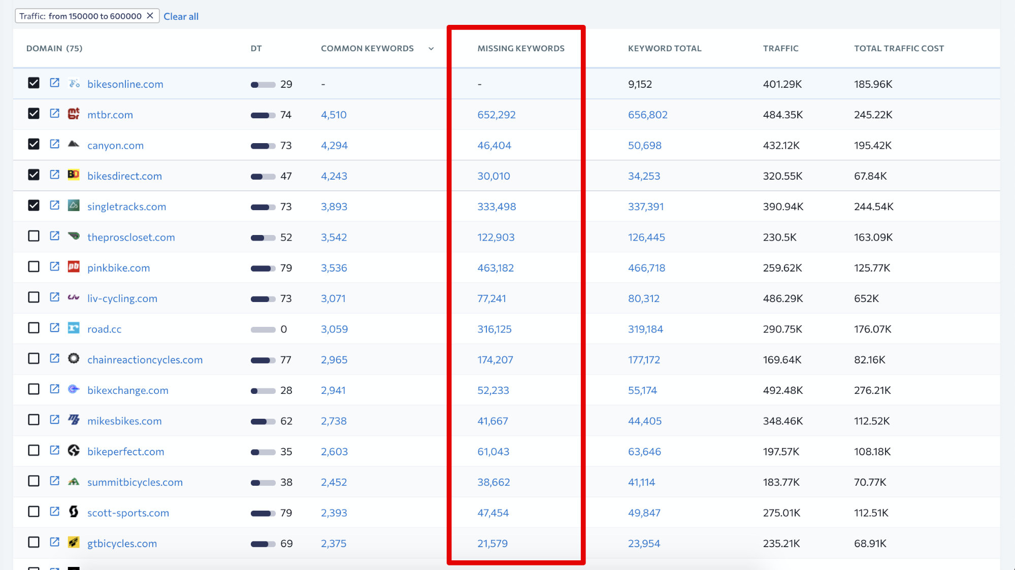1015x570 pixels.
Task: Open external link icon for gtbicycles.com
Action: click(x=54, y=542)
